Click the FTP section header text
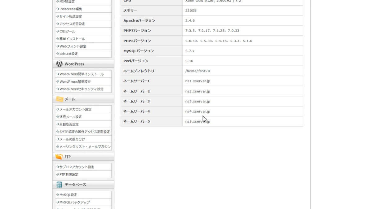This screenshot has width=372, height=209. point(68,157)
